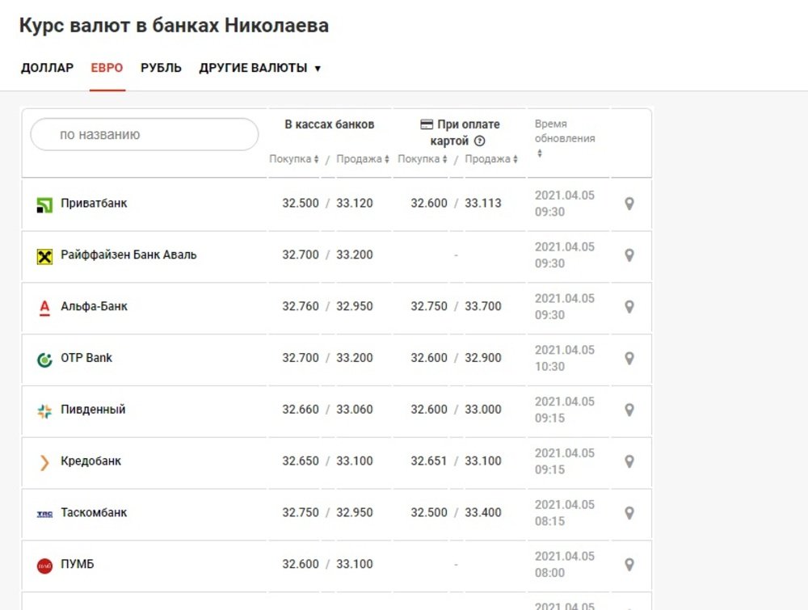Click the Пивденный bank logo

44,411
